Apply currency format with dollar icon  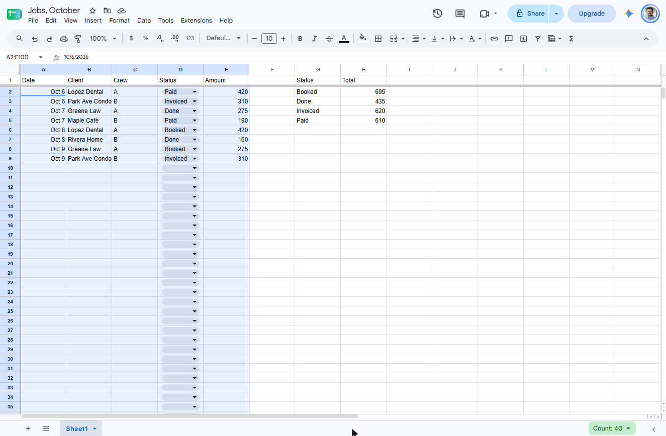point(131,39)
